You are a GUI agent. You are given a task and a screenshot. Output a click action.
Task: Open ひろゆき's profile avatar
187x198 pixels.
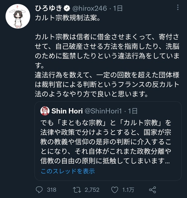[x=18, y=16]
